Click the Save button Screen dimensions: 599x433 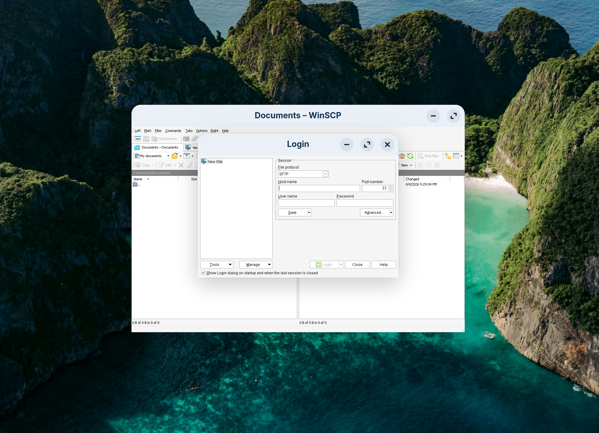(293, 212)
